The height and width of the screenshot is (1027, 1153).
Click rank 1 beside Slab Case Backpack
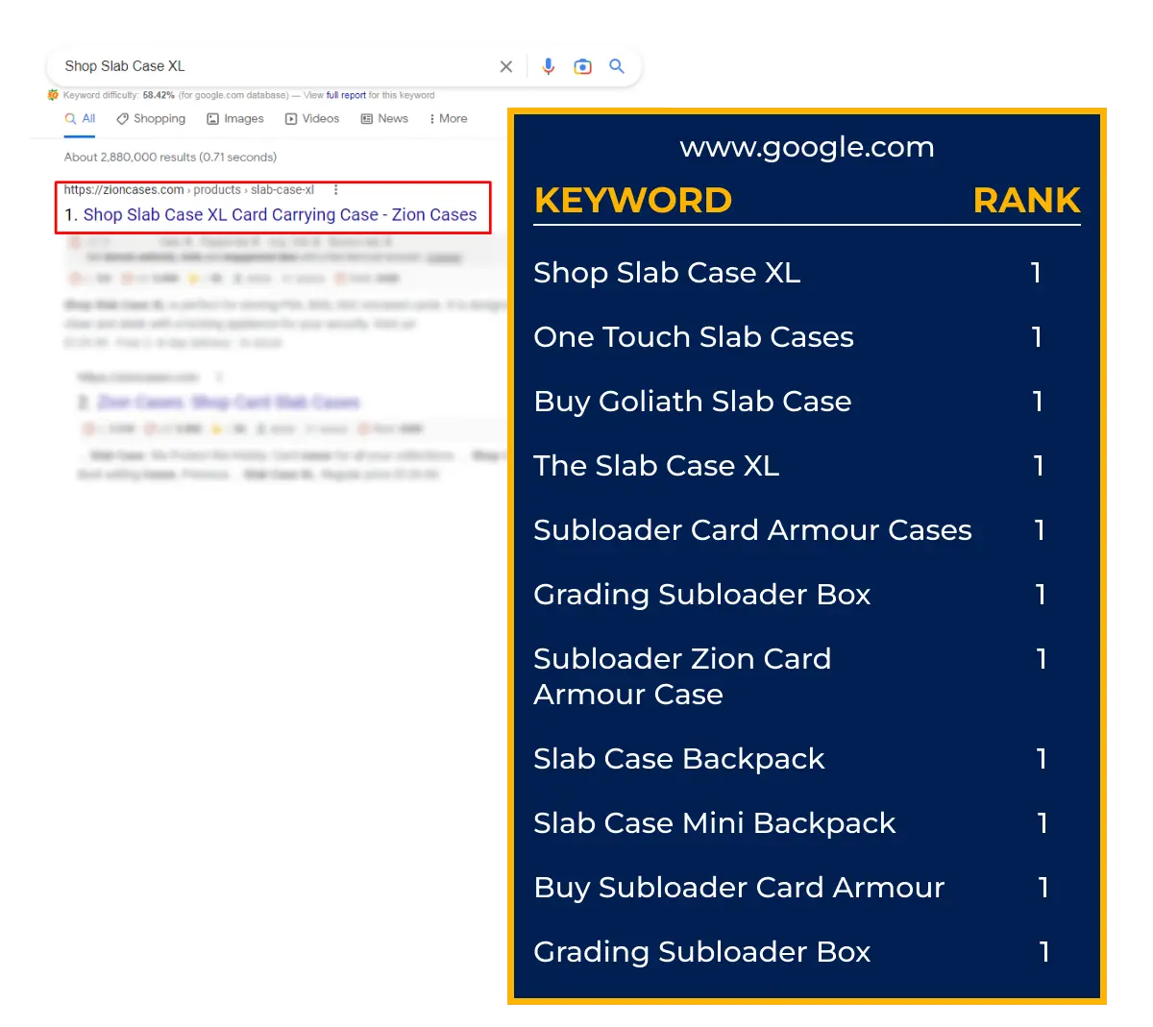[x=1042, y=759]
